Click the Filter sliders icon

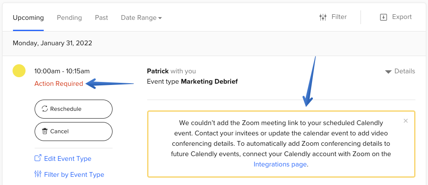(x=323, y=17)
